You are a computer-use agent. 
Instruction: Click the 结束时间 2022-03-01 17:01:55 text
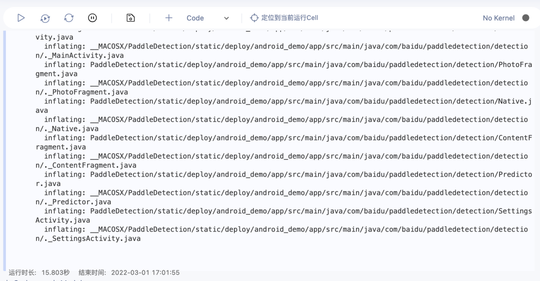click(x=129, y=272)
